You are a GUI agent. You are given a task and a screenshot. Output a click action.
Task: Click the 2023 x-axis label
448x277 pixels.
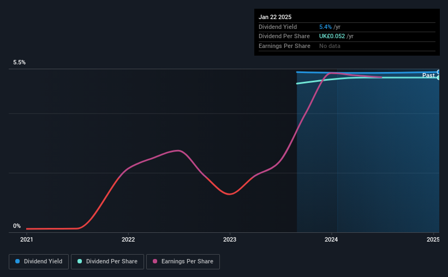pos(230,239)
